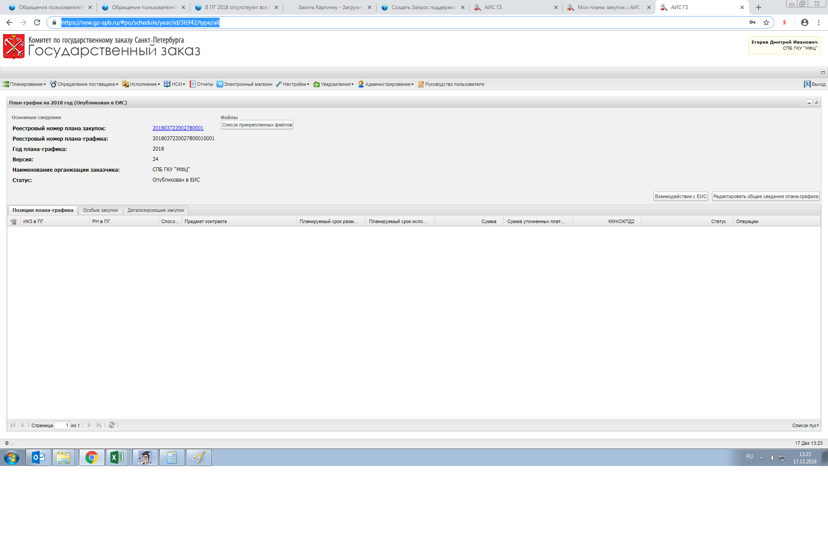Open registry number link 201803722002780001
828x557 pixels.
178,128
